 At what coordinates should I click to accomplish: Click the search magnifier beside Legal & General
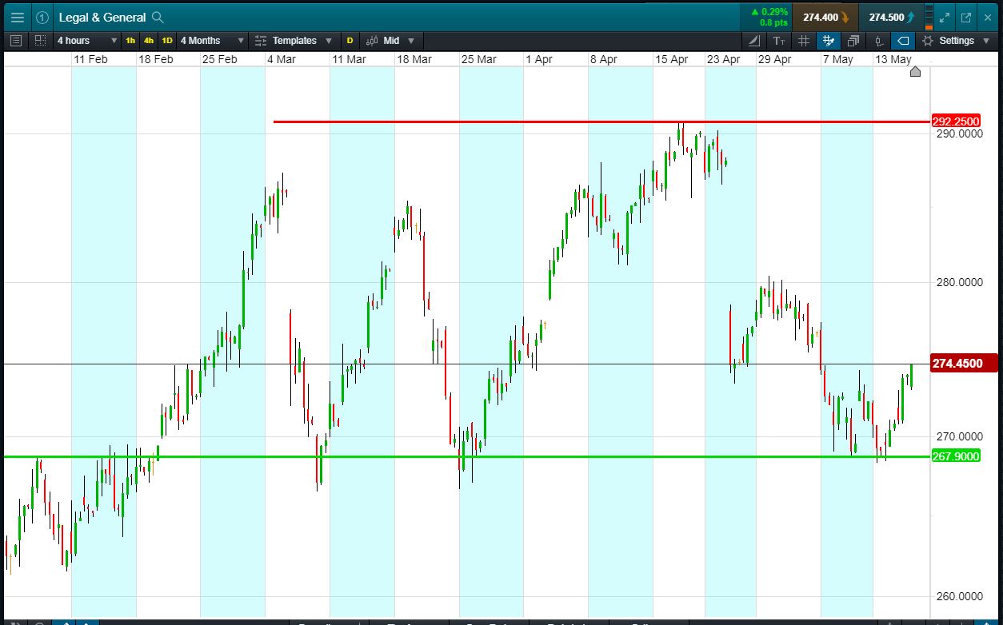tap(158, 17)
